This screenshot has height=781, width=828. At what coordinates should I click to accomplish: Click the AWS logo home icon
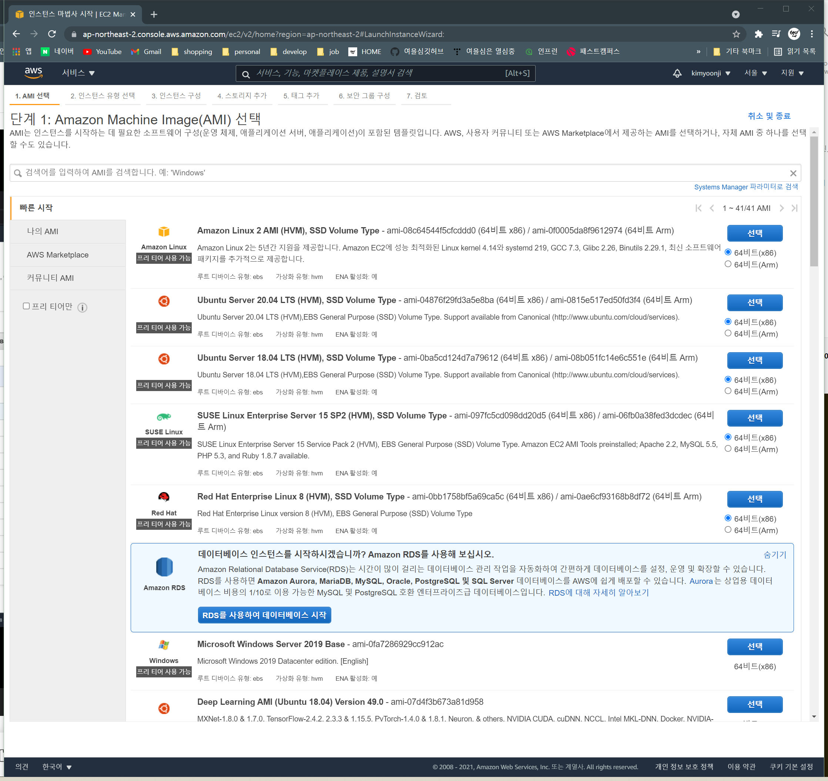click(33, 73)
